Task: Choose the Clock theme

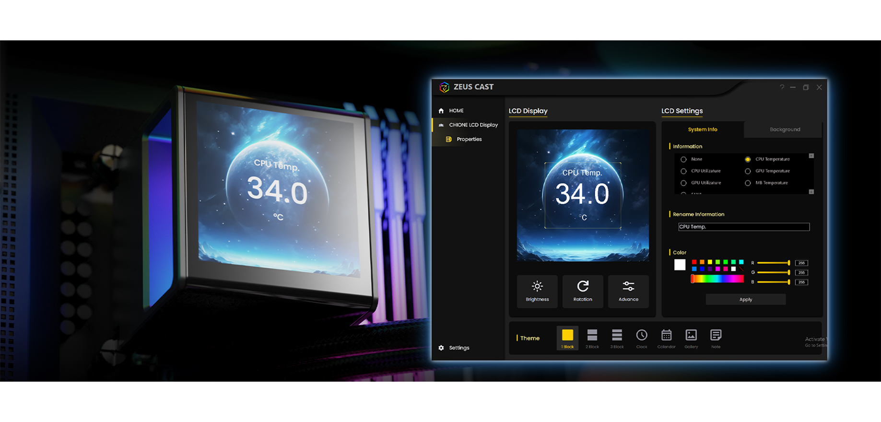Action: coord(642,338)
